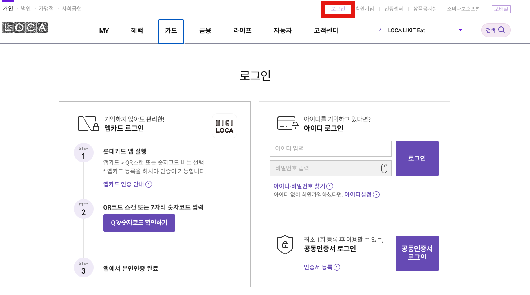
Task: Click the 로그인 page heading
Action: 255,76
